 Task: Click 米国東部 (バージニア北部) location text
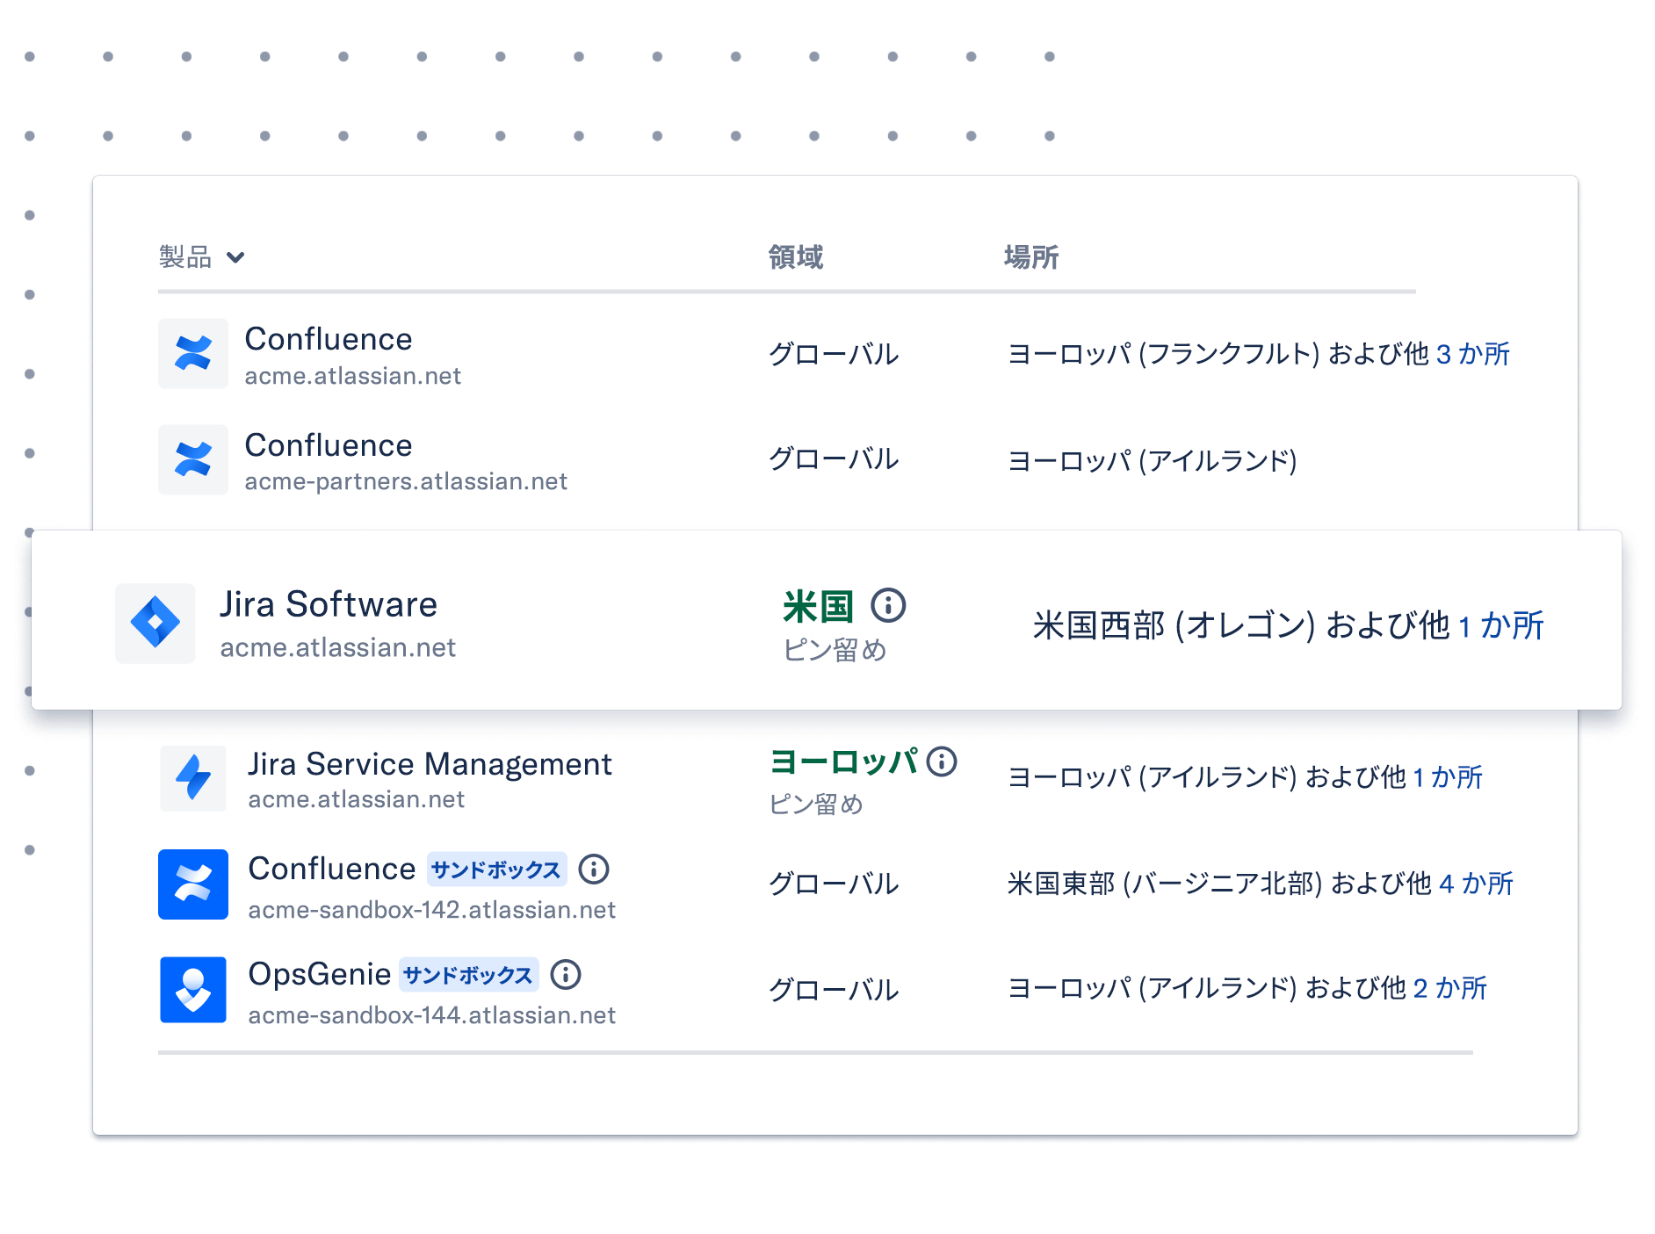1165,884
